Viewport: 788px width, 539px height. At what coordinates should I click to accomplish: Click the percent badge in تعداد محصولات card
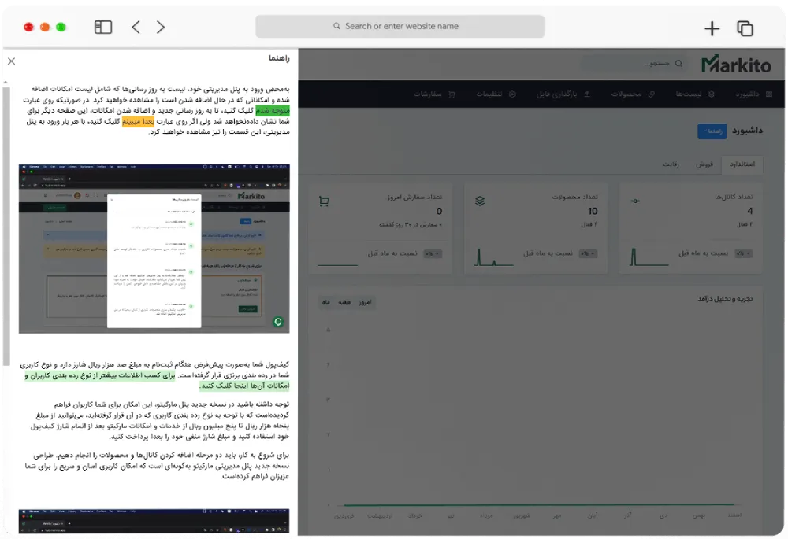(588, 253)
